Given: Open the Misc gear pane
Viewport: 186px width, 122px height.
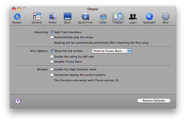Looking at the screenshot, I should click(166, 18).
